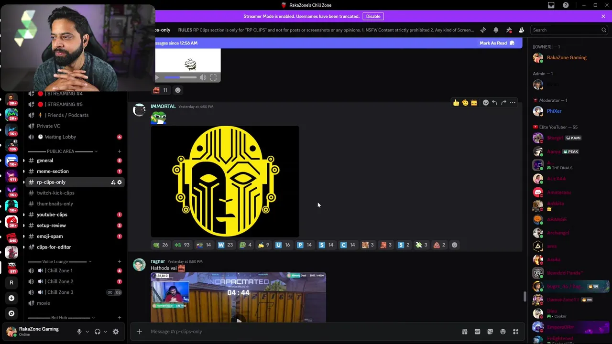The height and width of the screenshot is (344, 612).
Task: Open user settings gear icon
Action: [116, 332]
